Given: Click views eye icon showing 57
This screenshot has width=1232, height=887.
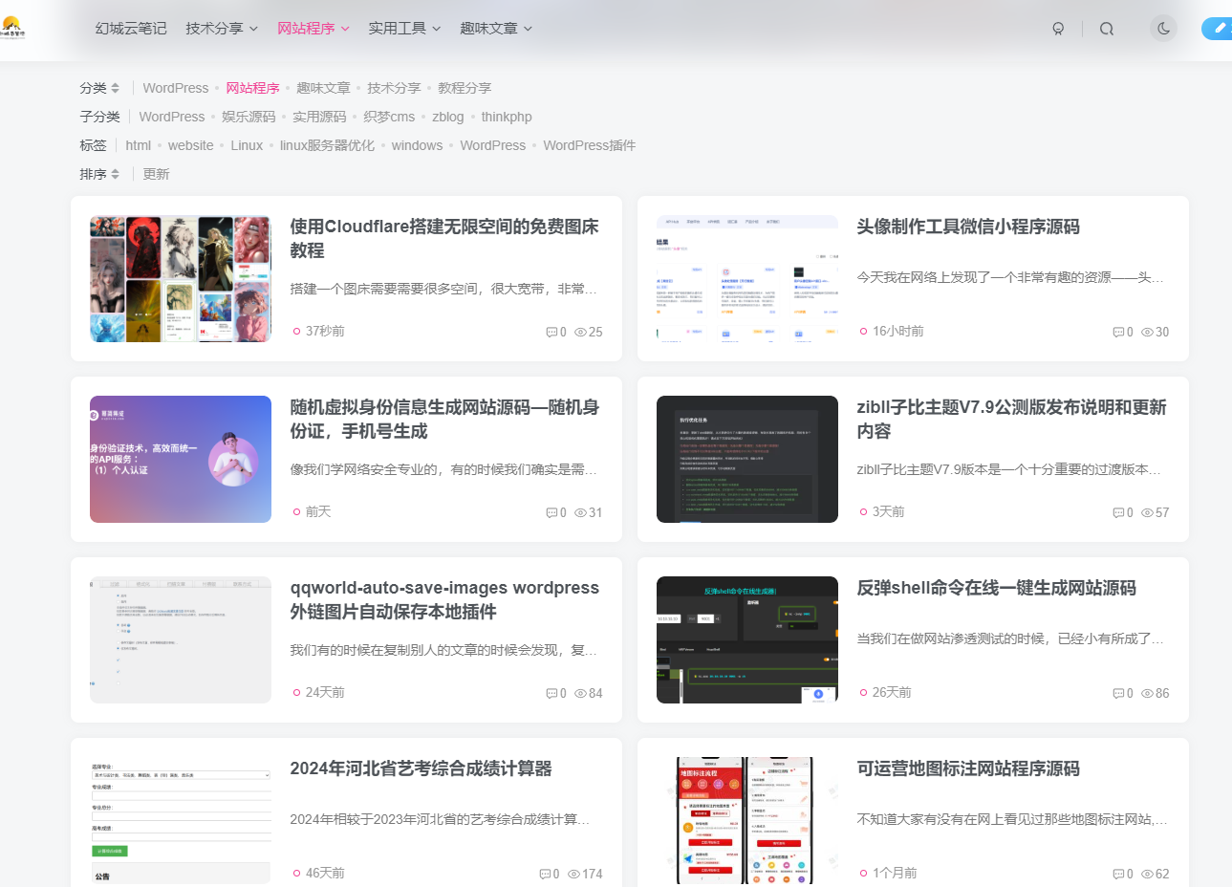Looking at the screenshot, I should pos(1147,513).
